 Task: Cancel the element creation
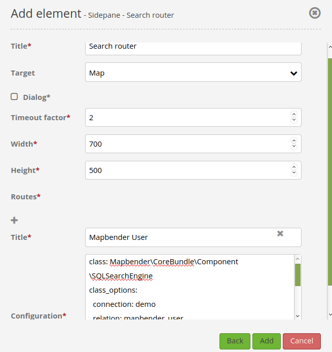[x=302, y=341]
